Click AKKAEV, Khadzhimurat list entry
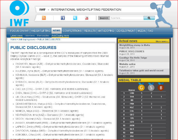Image resolution: width=178 pixels, height=140 pixels. (x=63, y=123)
